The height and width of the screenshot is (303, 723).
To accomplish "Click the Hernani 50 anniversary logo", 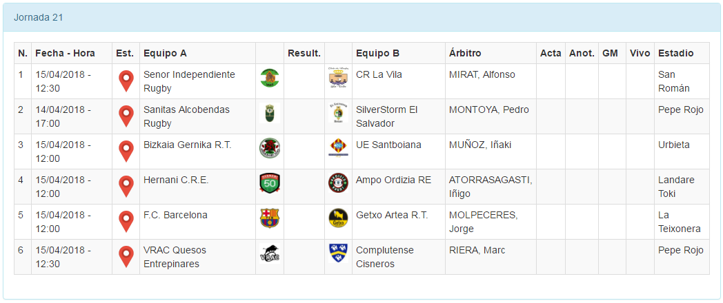I will (x=269, y=183).
